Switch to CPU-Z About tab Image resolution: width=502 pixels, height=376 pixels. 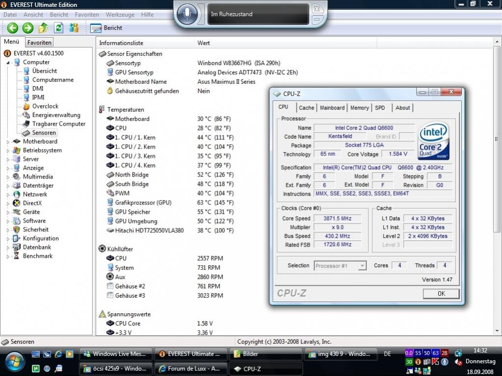pyautogui.click(x=402, y=108)
